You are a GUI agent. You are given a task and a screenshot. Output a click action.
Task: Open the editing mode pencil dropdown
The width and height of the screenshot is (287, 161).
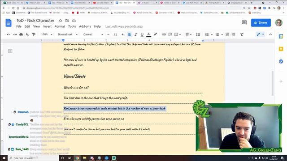[x=260, y=34]
